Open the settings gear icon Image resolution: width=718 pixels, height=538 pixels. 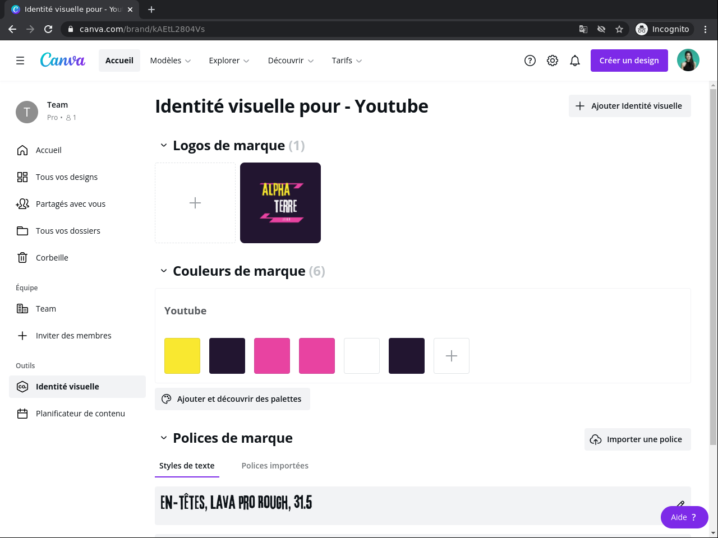pos(553,61)
